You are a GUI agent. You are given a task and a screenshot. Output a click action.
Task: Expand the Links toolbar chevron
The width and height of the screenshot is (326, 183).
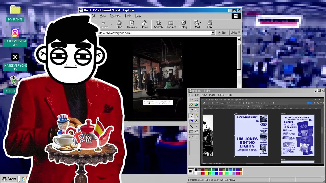239,32
